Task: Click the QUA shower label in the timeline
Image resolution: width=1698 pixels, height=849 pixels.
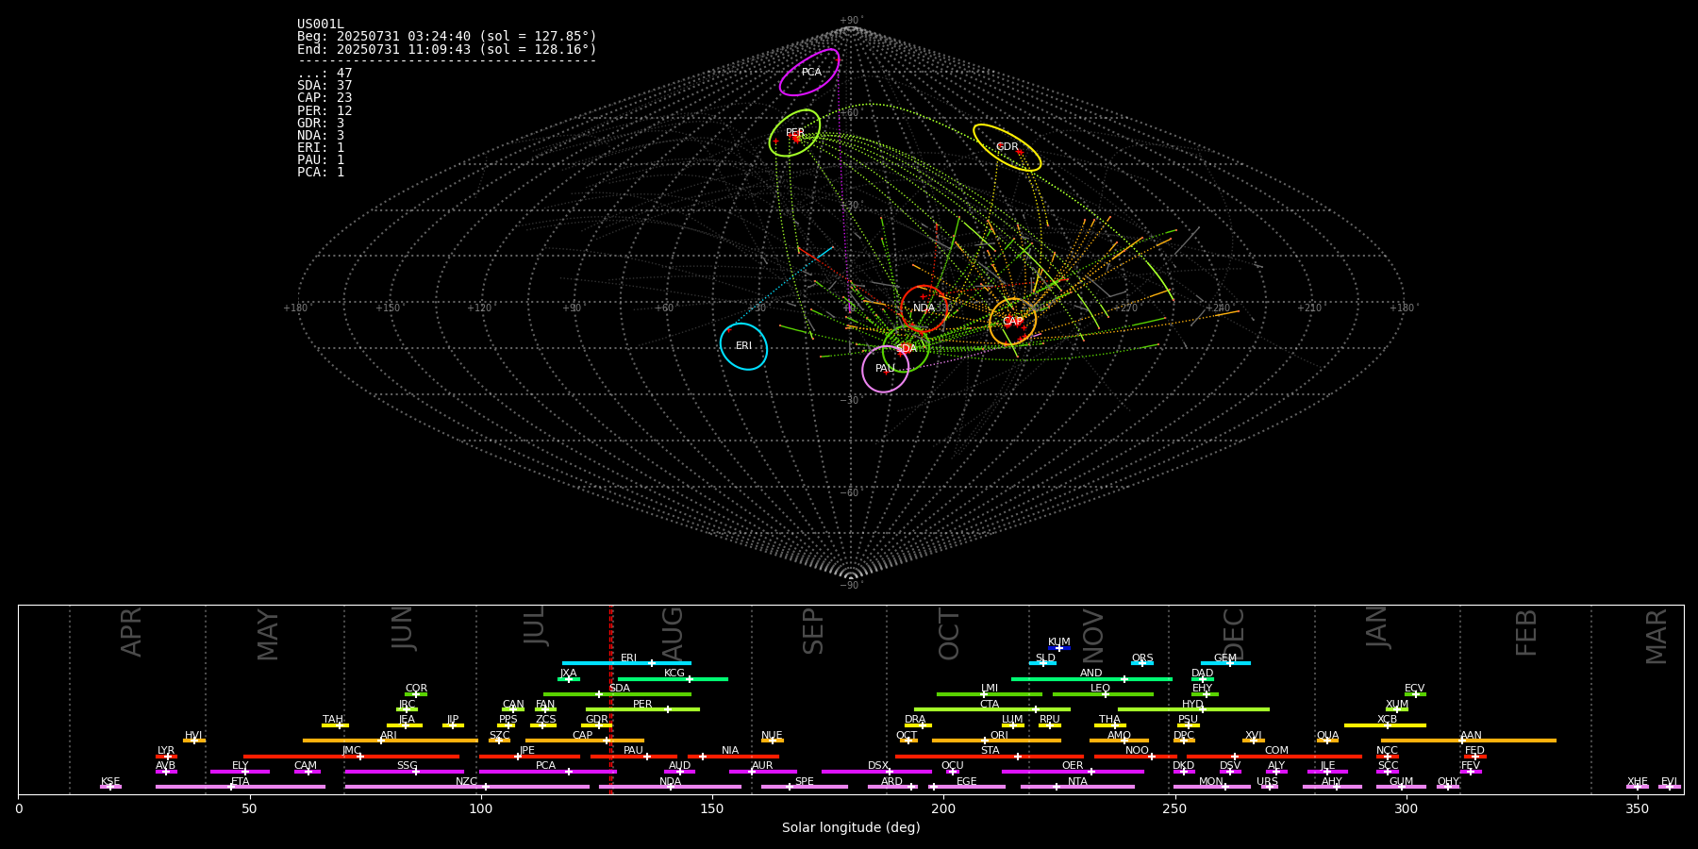Action: pyautogui.click(x=1327, y=736)
